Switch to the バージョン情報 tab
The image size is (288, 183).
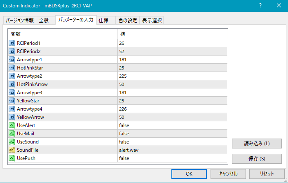[x=19, y=21]
